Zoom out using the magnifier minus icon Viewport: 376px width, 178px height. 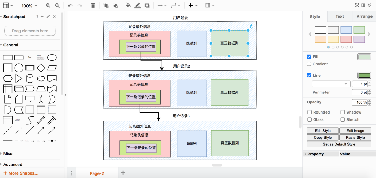click(57, 6)
